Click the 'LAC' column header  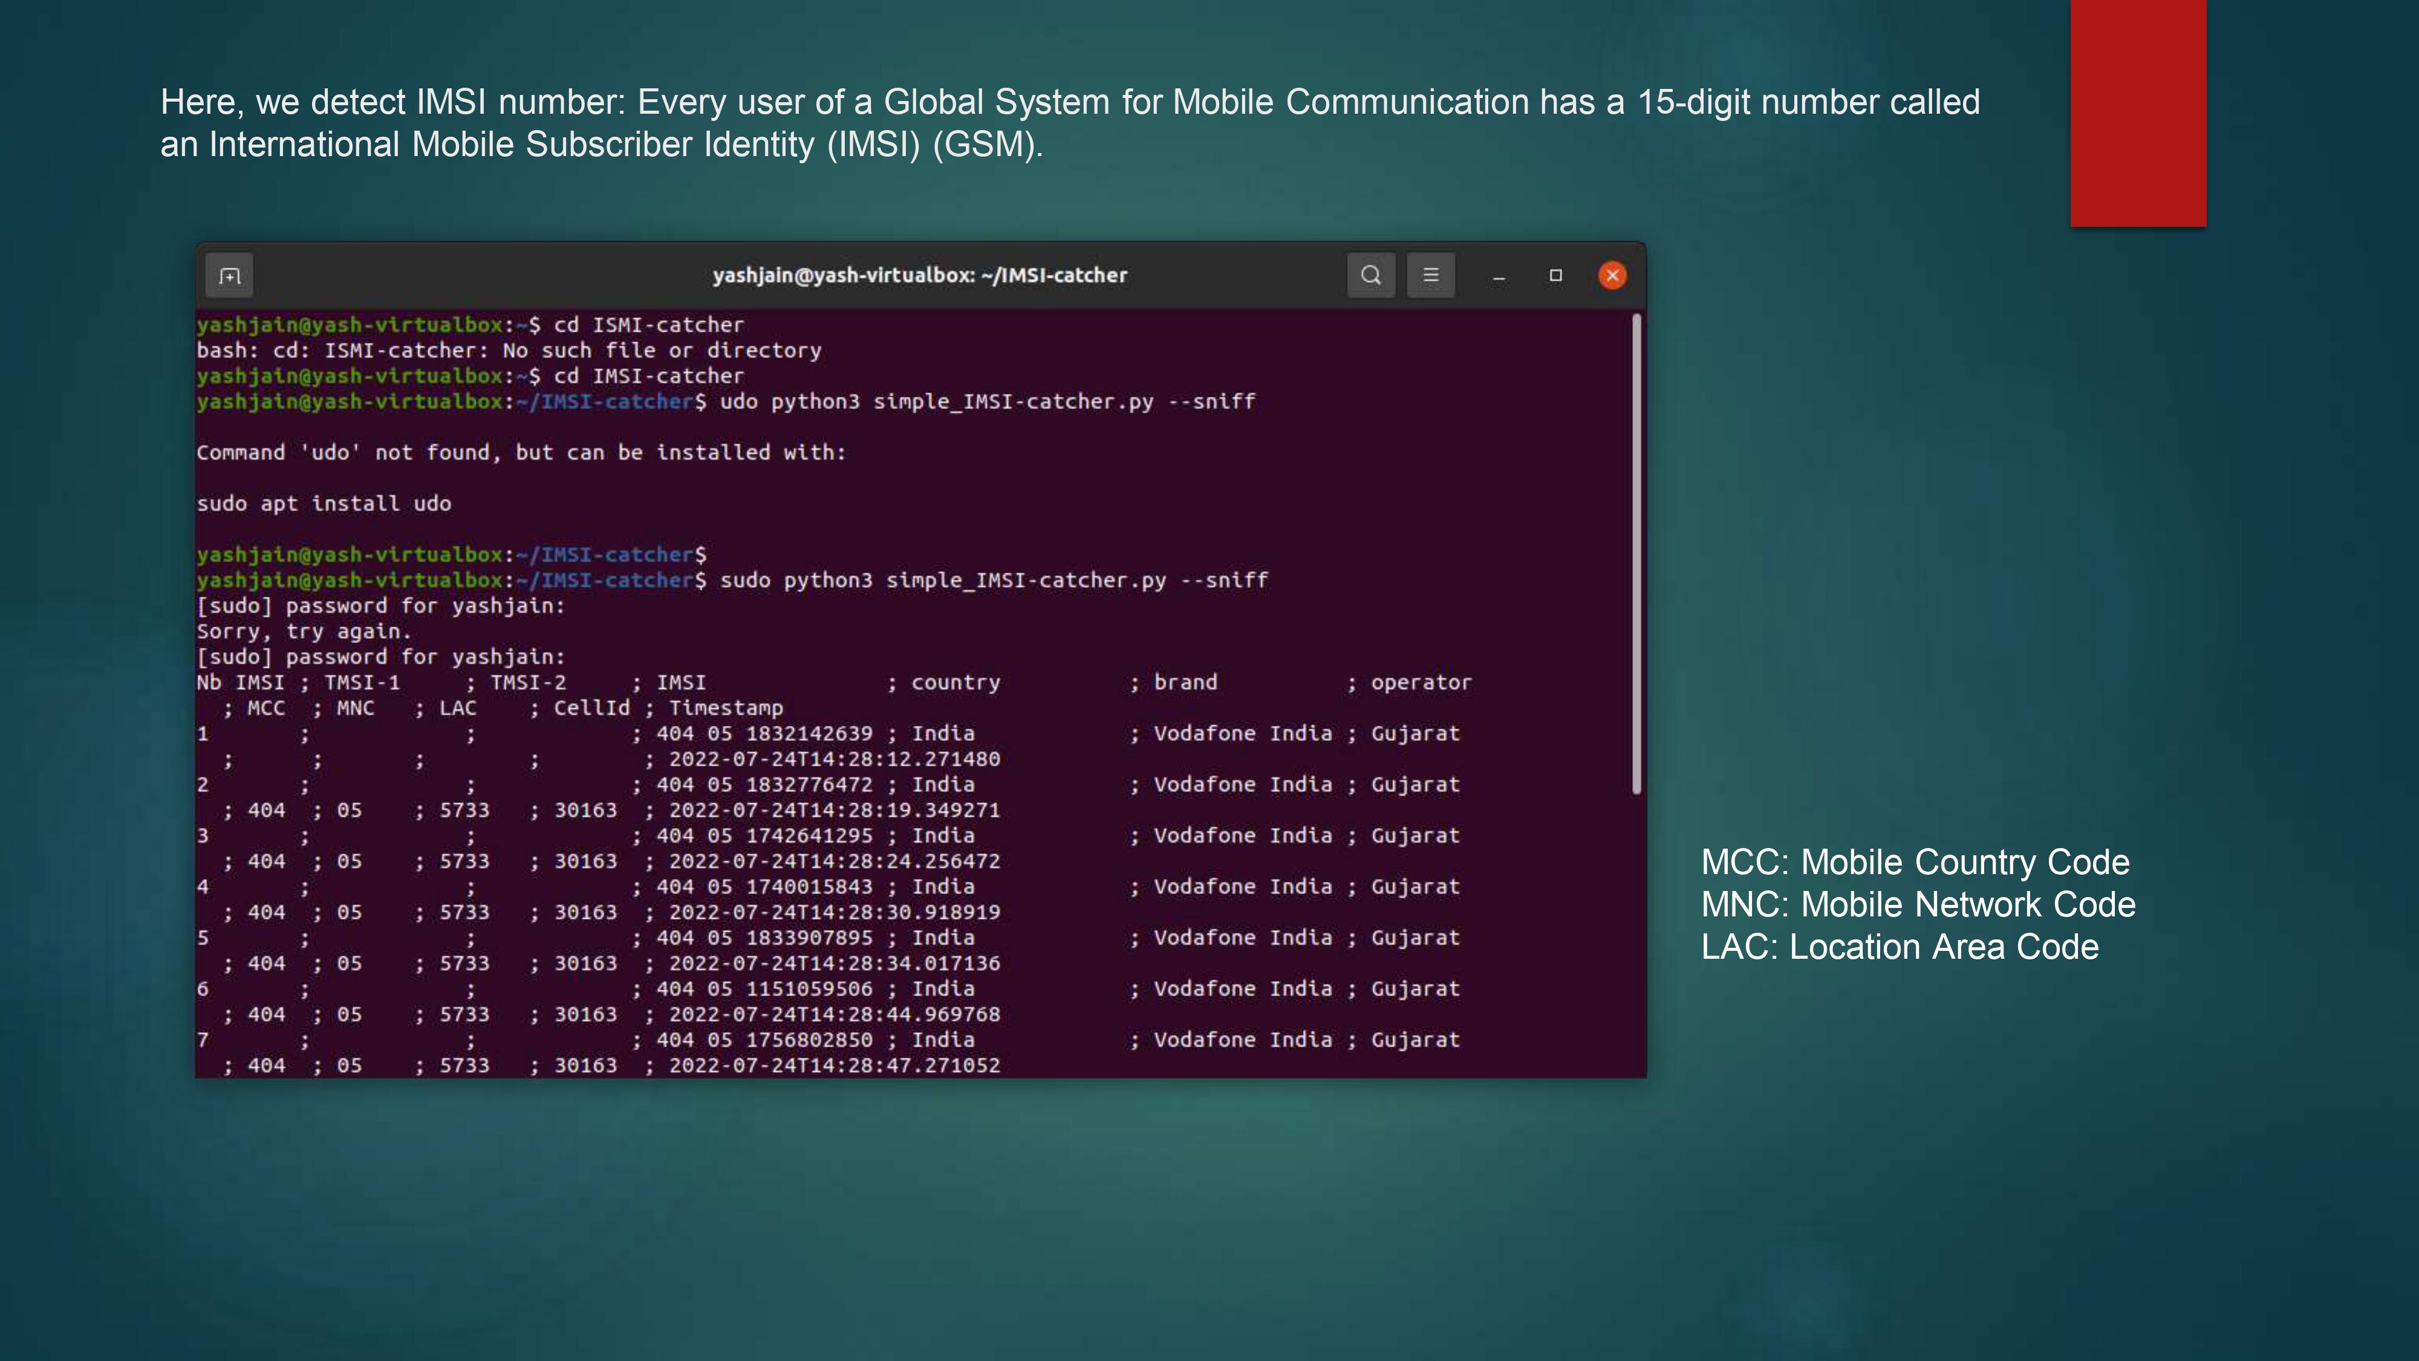point(458,708)
